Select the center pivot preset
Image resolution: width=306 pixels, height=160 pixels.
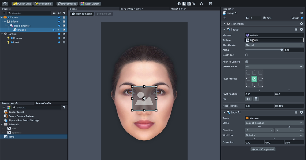point(254,79)
